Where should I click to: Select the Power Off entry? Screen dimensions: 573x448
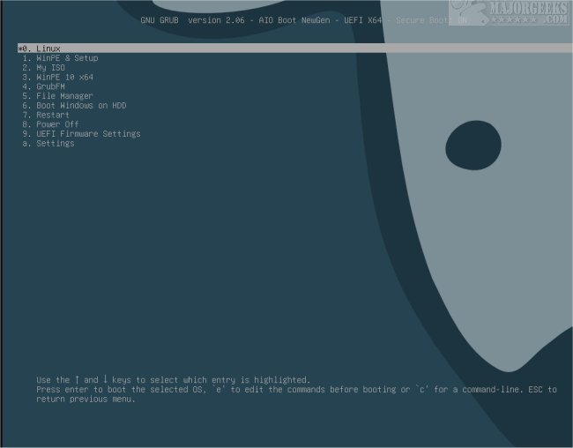click(50, 124)
